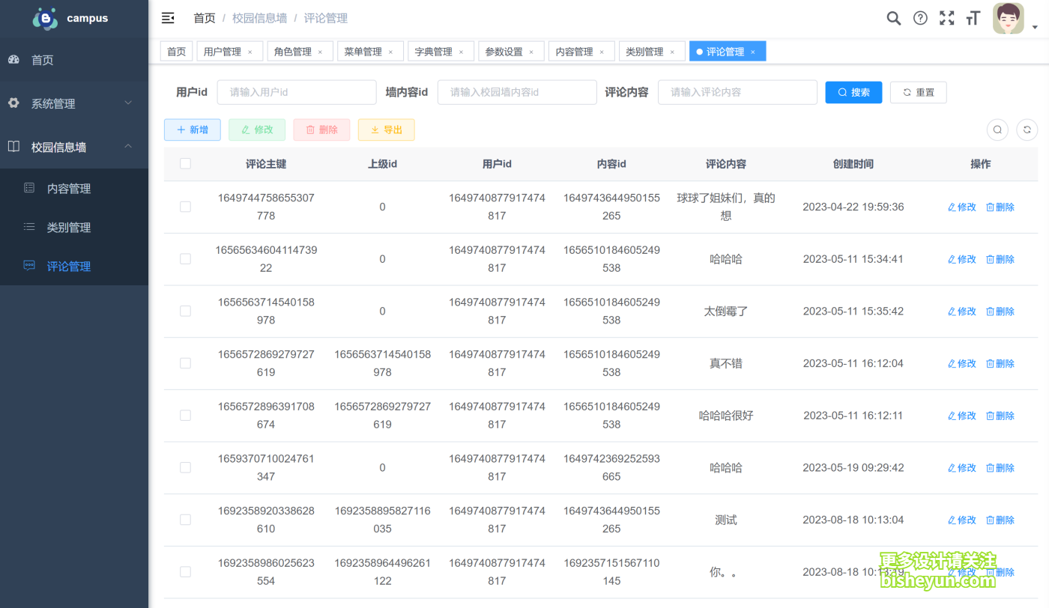1049x608 pixels.
Task: Check the 测试 row checkbox
Action: [185, 520]
